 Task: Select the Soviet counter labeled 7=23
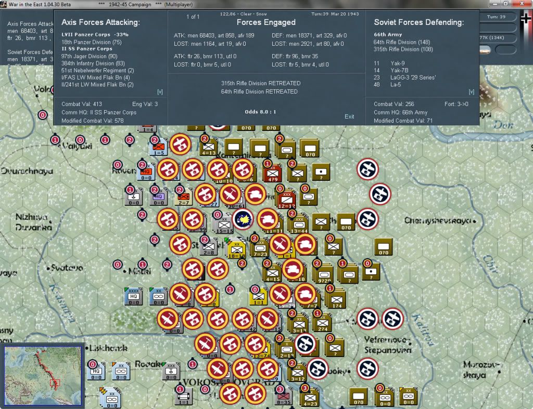click(260, 248)
